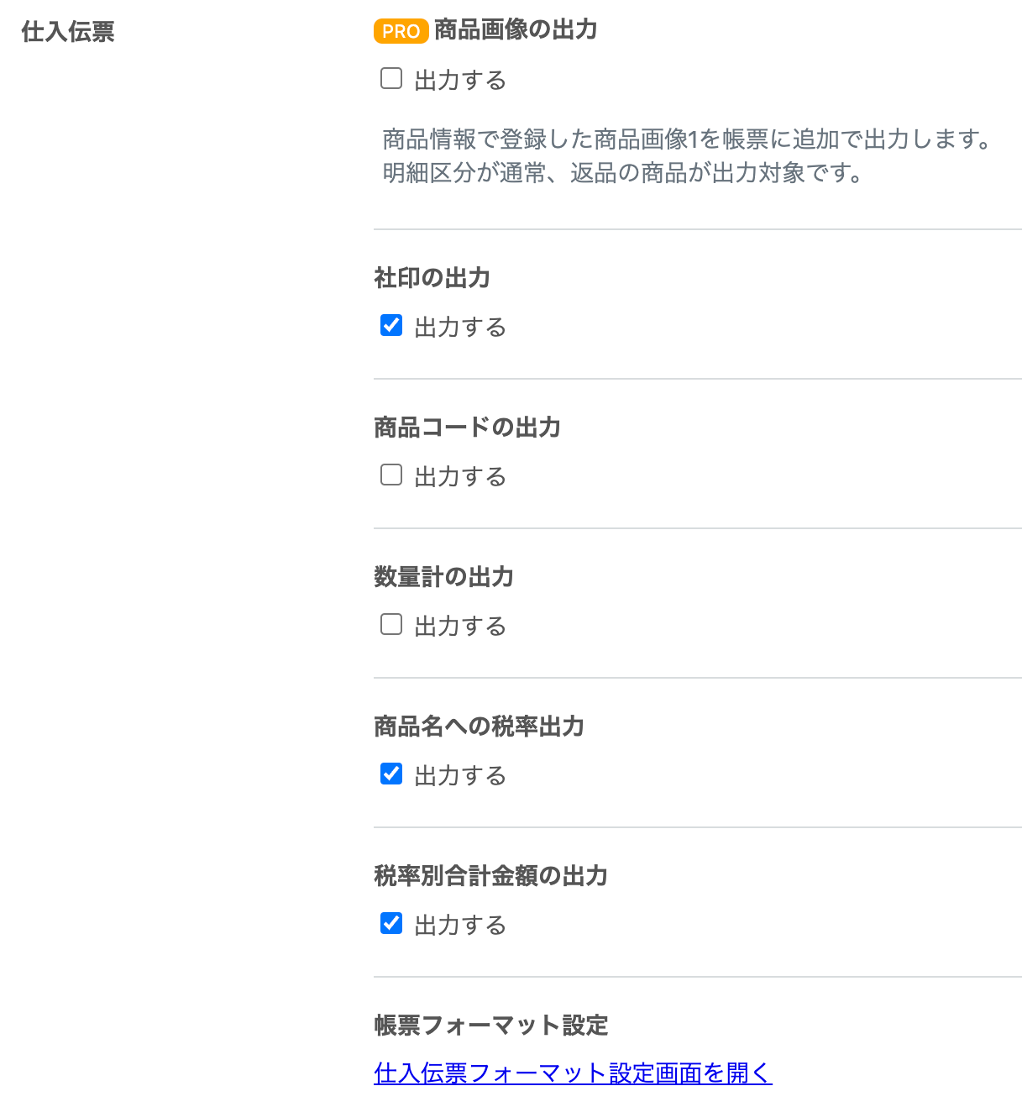Click the 商品画像の出力 heading text
Screen dimensions: 1022x1107
click(x=516, y=30)
